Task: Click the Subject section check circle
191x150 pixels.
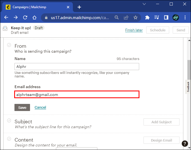Action: tap(9, 121)
